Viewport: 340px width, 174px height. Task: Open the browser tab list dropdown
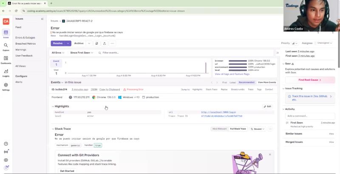point(3,3)
